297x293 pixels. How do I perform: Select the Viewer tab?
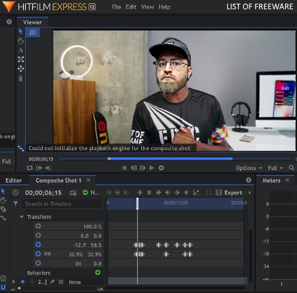point(32,22)
